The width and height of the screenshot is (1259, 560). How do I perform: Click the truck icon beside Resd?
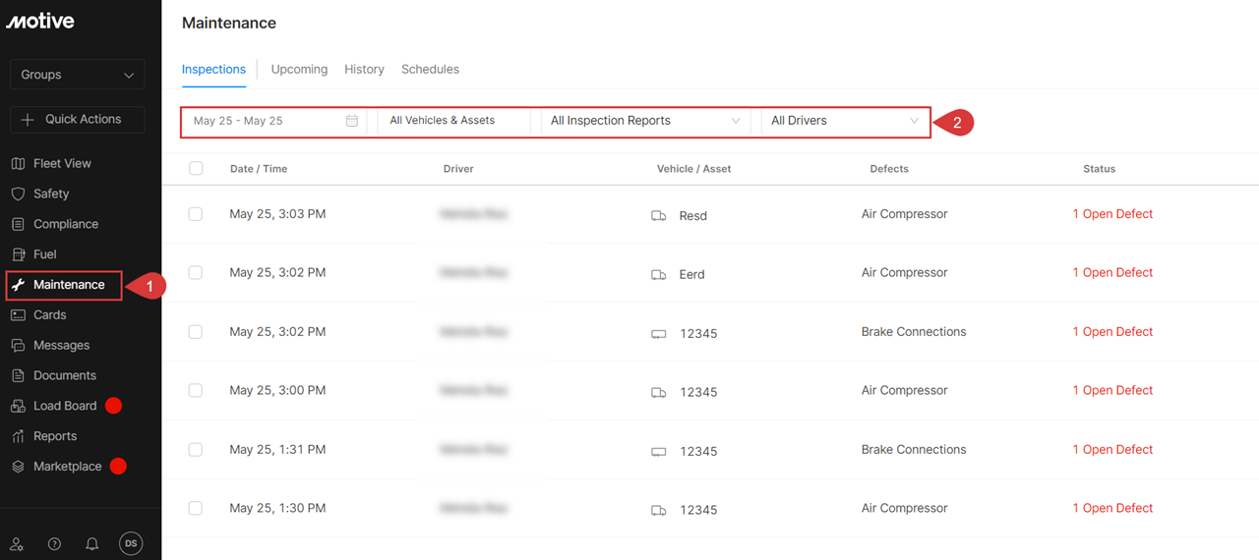tap(659, 215)
